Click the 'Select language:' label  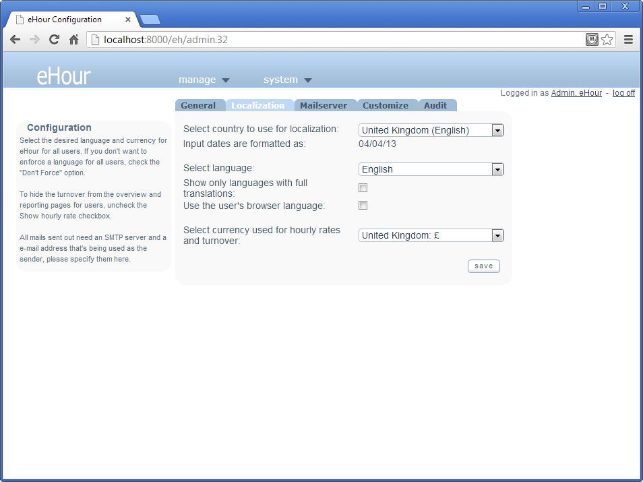point(219,168)
